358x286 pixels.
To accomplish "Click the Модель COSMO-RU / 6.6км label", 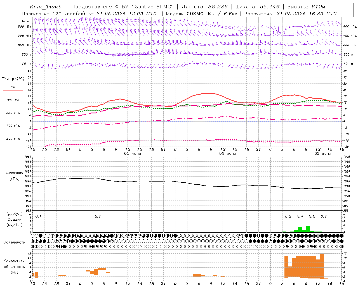I will pyautogui.click(x=201, y=14).
